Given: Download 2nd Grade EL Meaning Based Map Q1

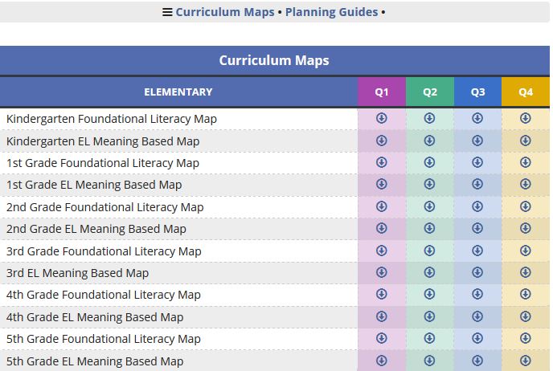Looking at the screenshot, I should [381, 228].
